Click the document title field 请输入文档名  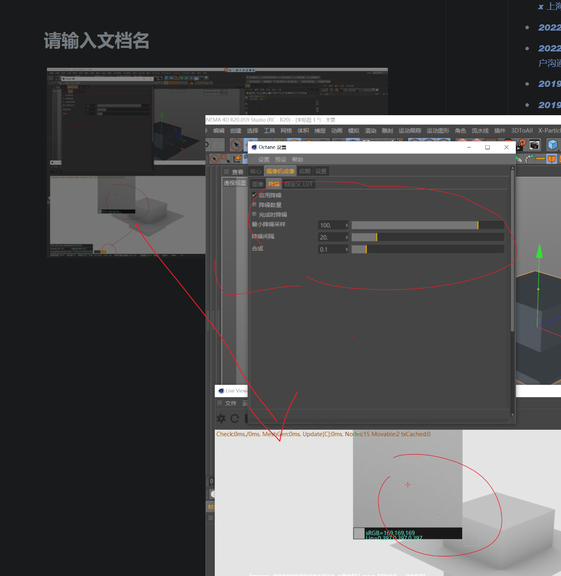(97, 41)
